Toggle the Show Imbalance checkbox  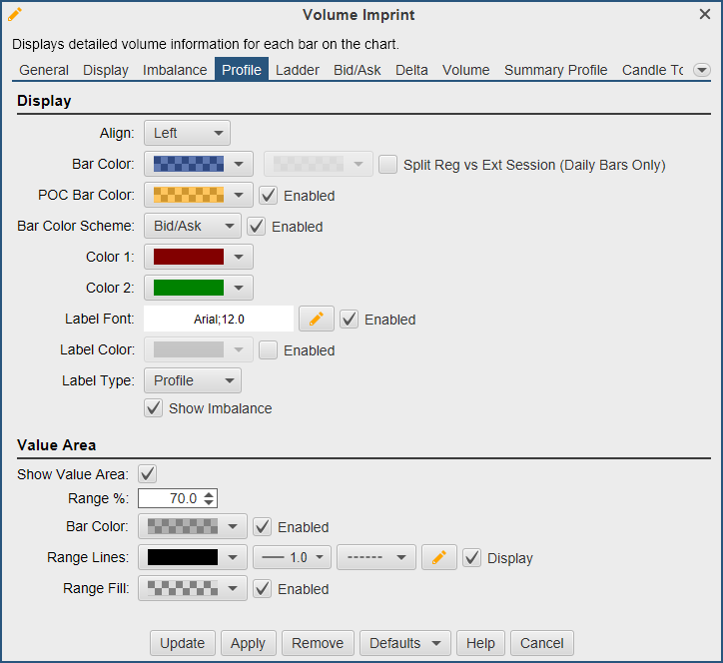click(153, 408)
